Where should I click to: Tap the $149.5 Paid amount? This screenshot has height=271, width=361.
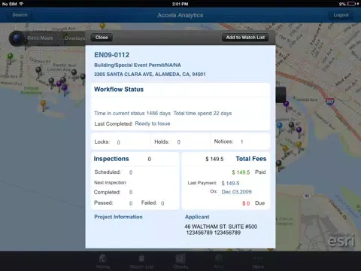(241, 172)
